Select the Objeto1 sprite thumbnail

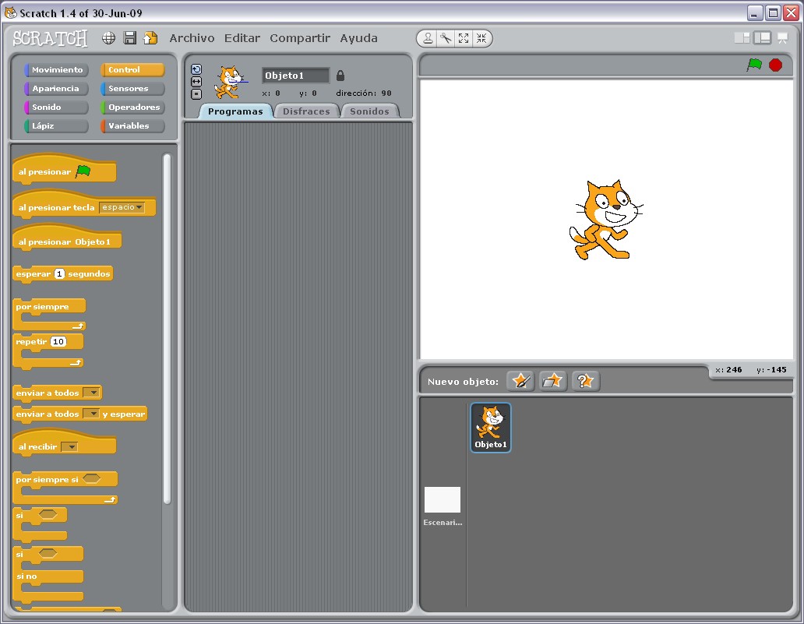[491, 427]
